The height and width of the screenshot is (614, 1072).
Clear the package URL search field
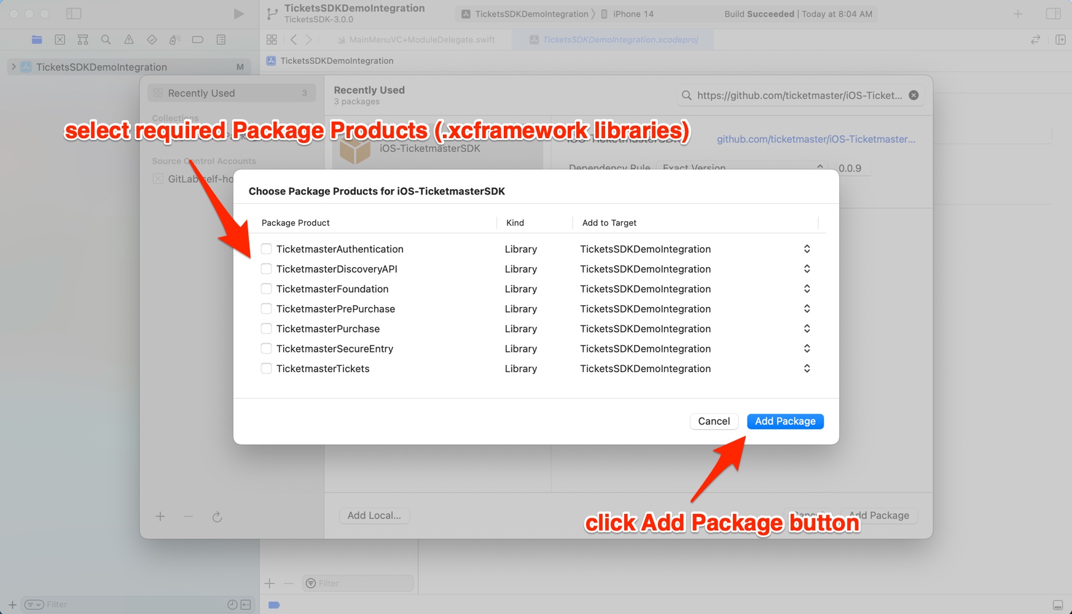pyautogui.click(x=914, y=95)
